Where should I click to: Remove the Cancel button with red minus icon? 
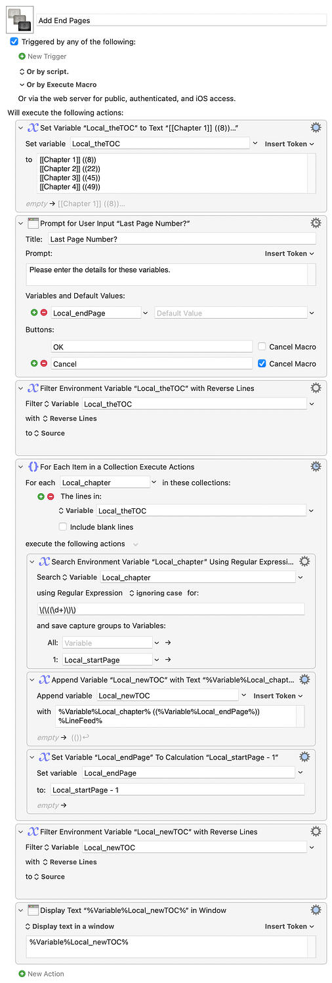44,363
